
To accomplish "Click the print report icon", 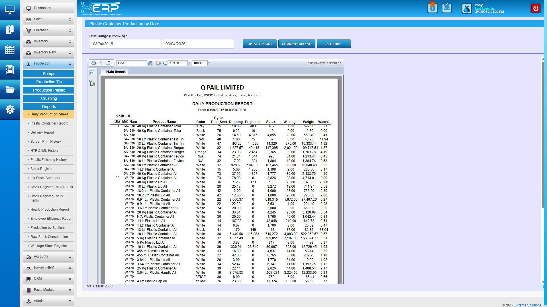I will click(x=93, y=63).
